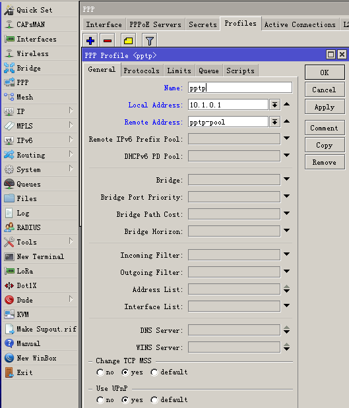Open the filter funnel icon
This screenshot has width=349, height=408.
click(x=150, y=41)
